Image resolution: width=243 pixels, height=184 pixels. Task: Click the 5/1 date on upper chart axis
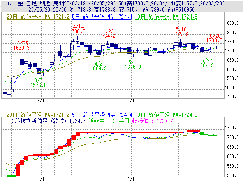131,101
